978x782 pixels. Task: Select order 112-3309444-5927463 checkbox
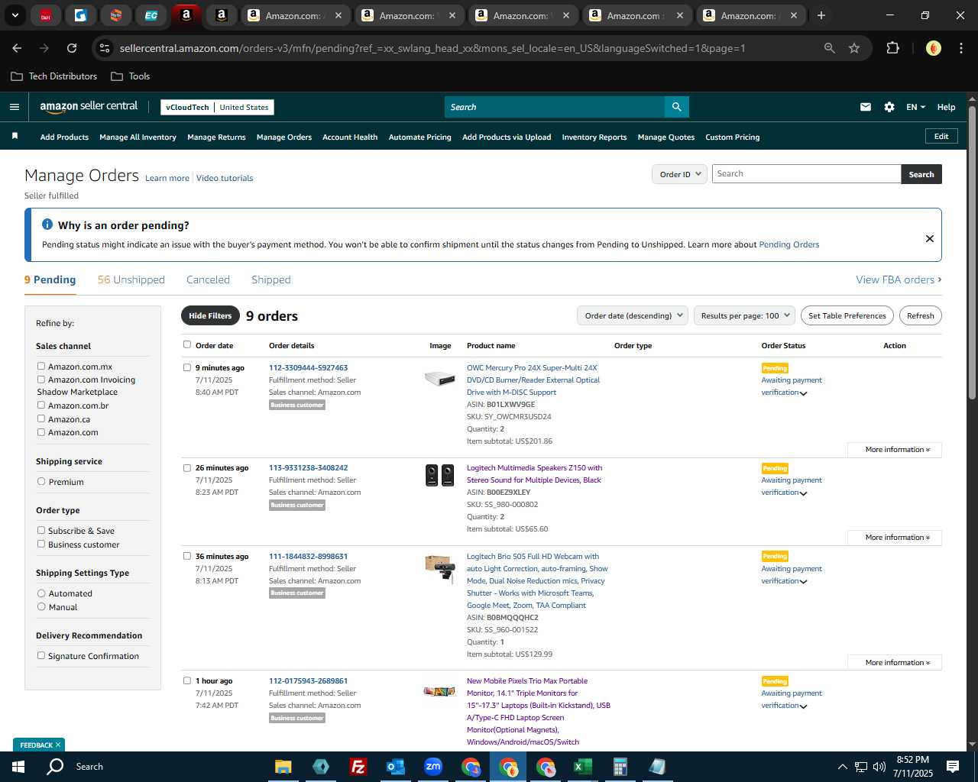click(x=187, y=367)
